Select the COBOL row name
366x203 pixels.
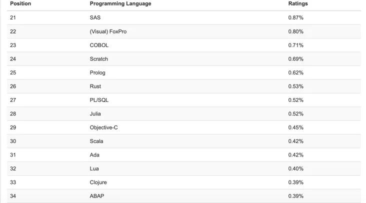[99, 45]
